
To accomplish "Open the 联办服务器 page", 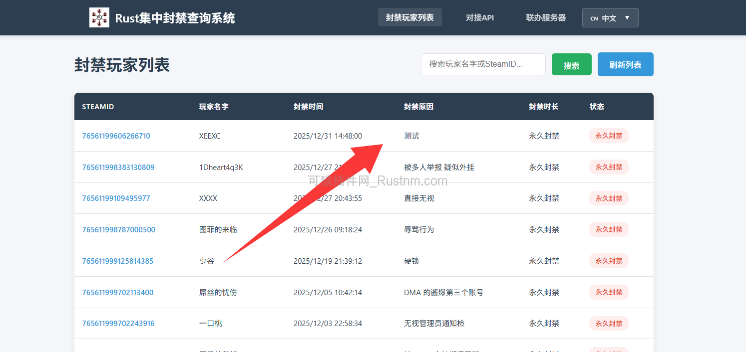I will pyautogui.click(x=546, y=17).
